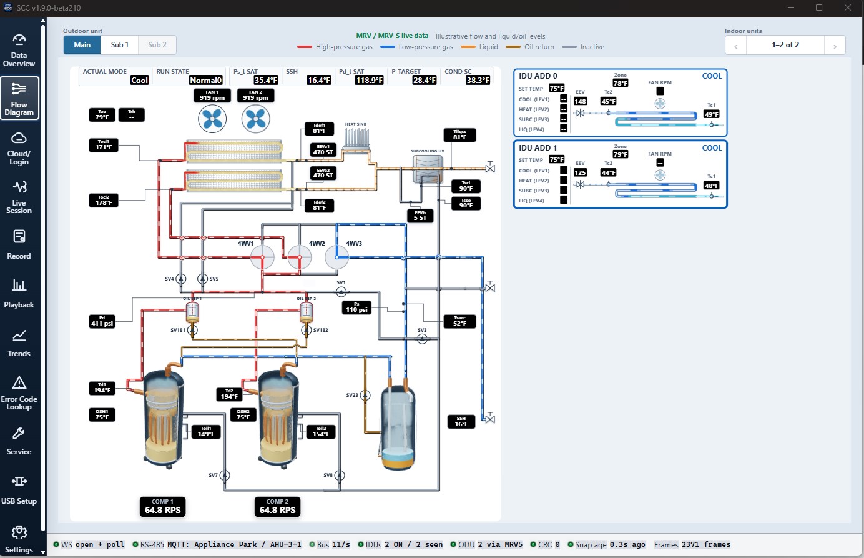Click the COMP 2 64.8 RPS readout
The image size is (864, 558).
278,507
